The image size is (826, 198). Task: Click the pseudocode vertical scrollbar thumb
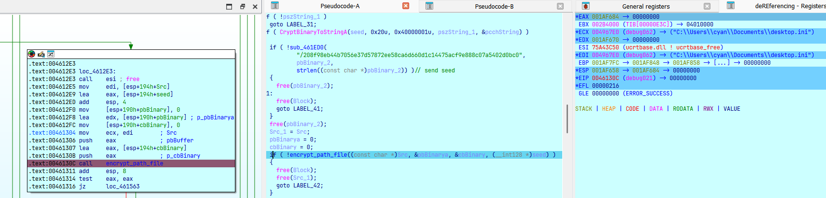coord(567,118)
